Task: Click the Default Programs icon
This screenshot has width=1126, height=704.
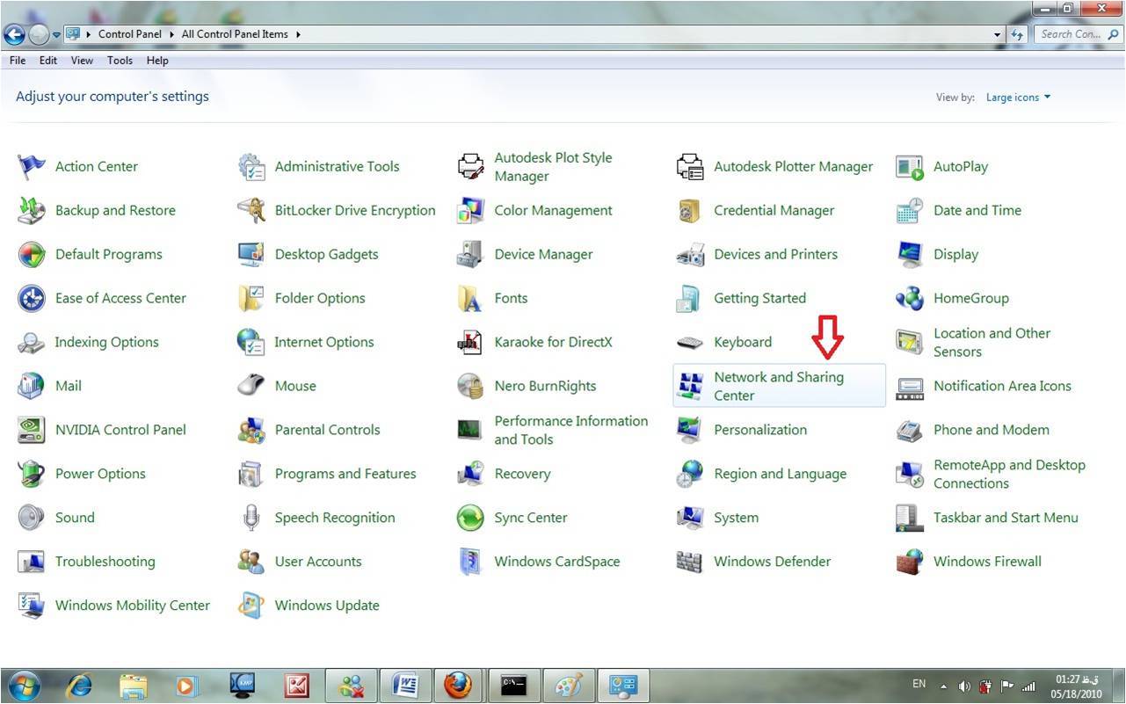Action: click(32, 254)
